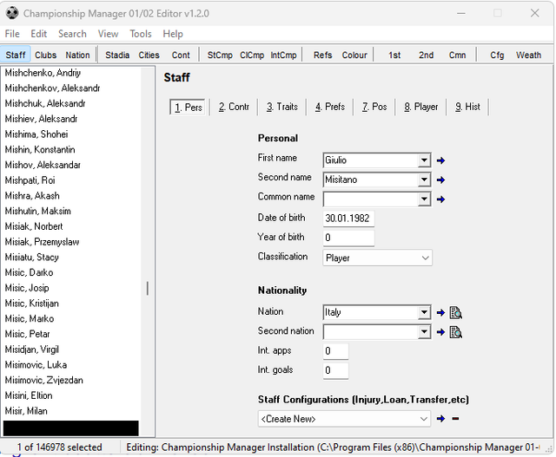Click the arrow icon beside the Nation field
The width and height of the screenshot is (556, 457).
point(440,313)
